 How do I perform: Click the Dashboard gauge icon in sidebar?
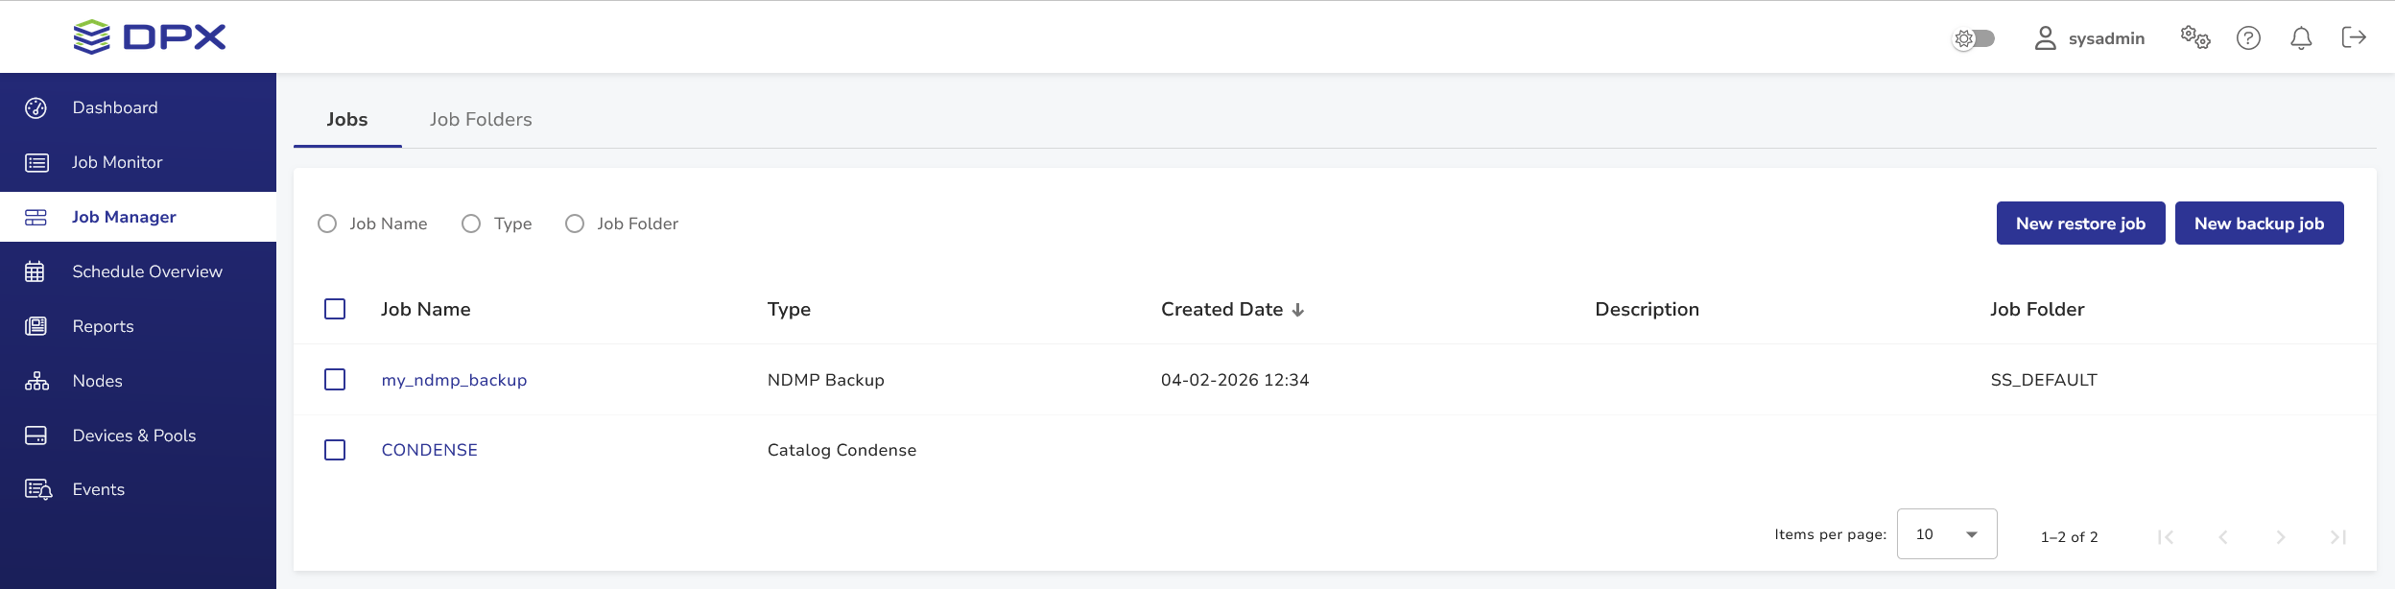(36, 108)
